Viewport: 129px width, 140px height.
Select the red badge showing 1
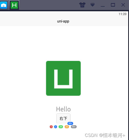(x=51, y=127)
